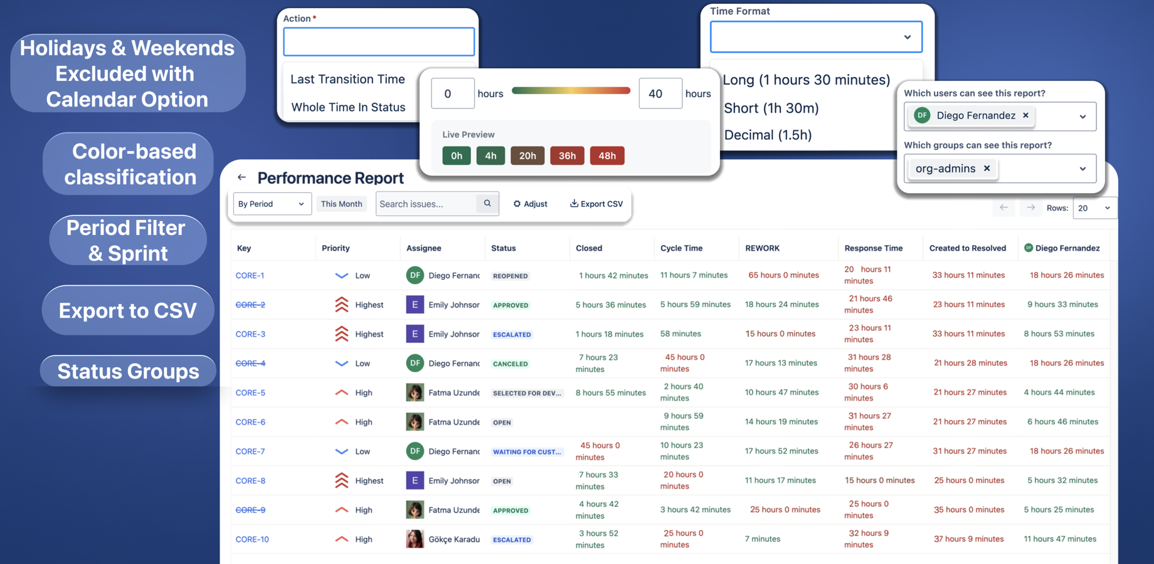This screenshot has width=1154, height=564.
Task: Click Fatma Uzunde's avatar on CORE-5
Action: tap(415, 392)
